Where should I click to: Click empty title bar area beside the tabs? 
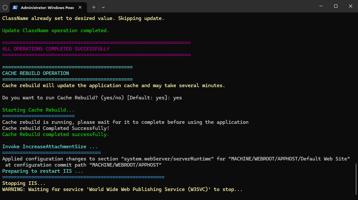pos(209,6)
